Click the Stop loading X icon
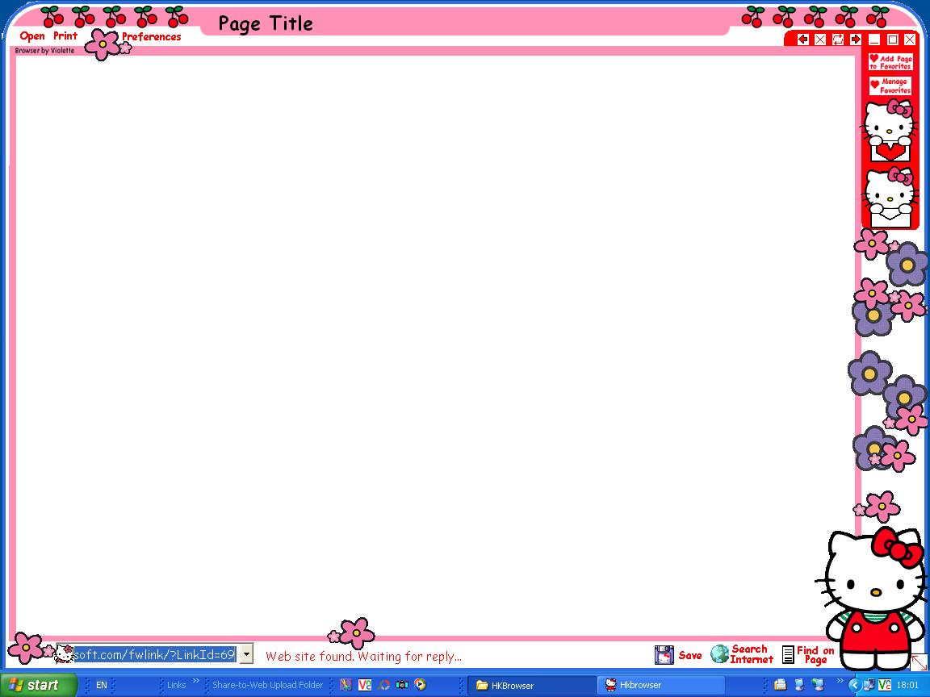The height and width of the screenshot is (697, 930). tap(820, 40)
